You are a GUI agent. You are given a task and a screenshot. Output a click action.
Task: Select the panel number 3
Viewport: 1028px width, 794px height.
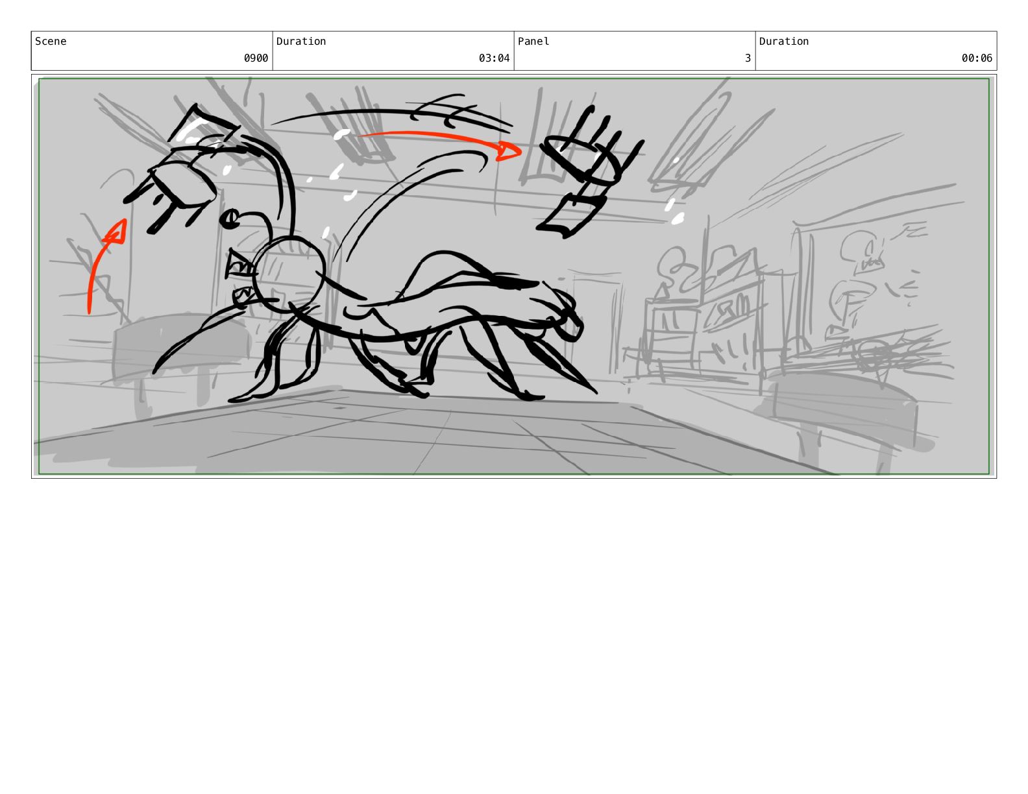748,58
